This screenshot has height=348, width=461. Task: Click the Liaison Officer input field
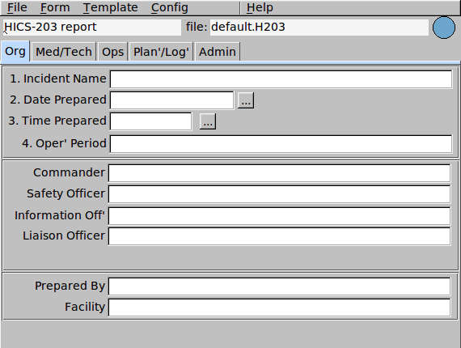coord(279,236)
